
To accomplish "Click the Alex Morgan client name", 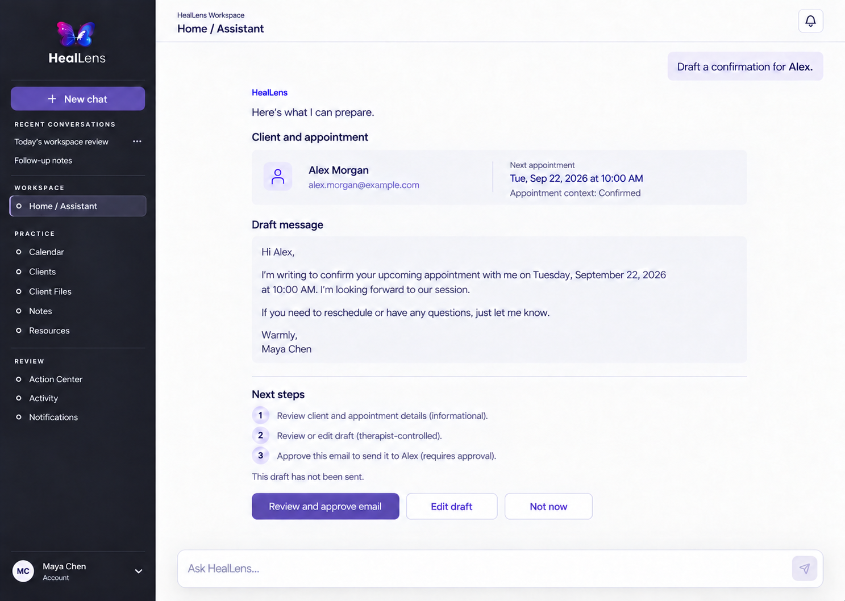I will click(x=339, y=170).
